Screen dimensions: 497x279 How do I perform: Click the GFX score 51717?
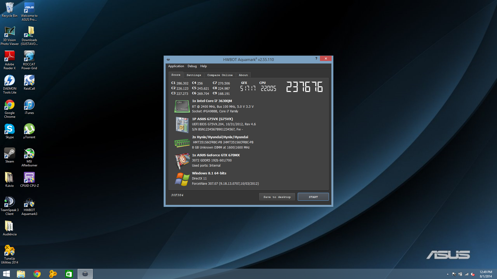pos(248,88)
